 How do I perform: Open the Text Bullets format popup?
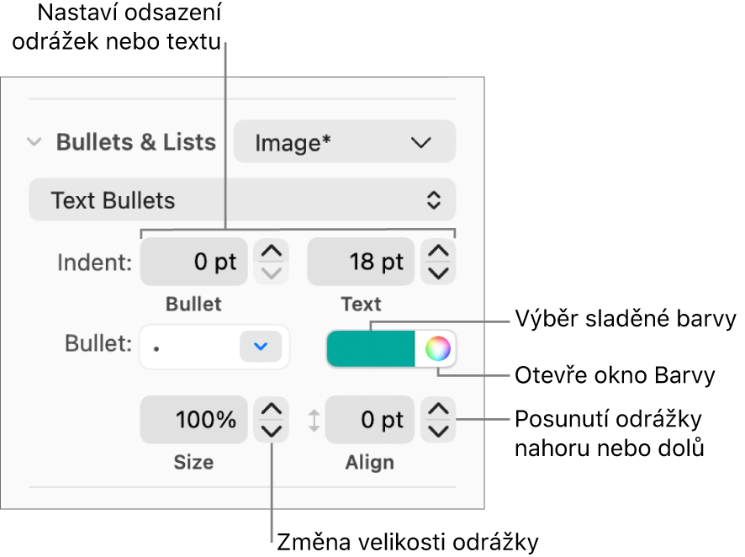click(241, 199)
